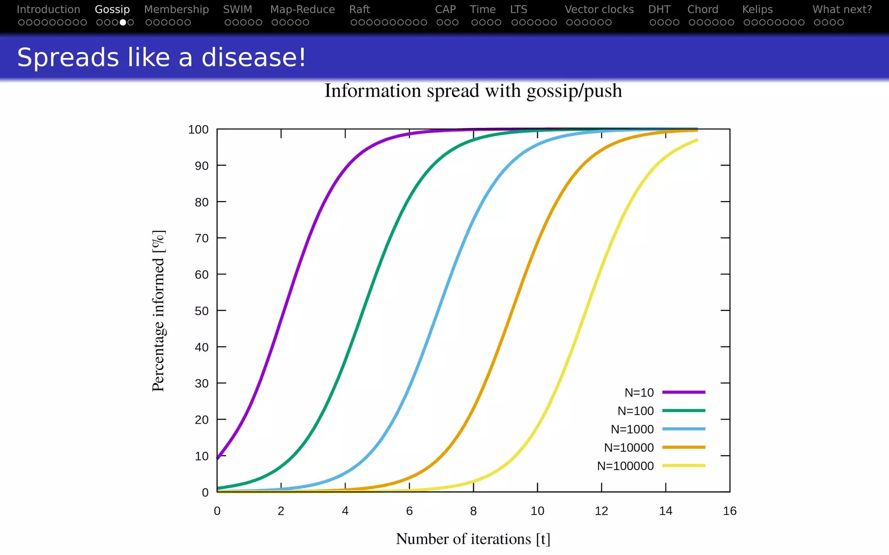Jump to the Membership section
The image size is (889, 555).
pyautogui.click(x=176, y=10)
